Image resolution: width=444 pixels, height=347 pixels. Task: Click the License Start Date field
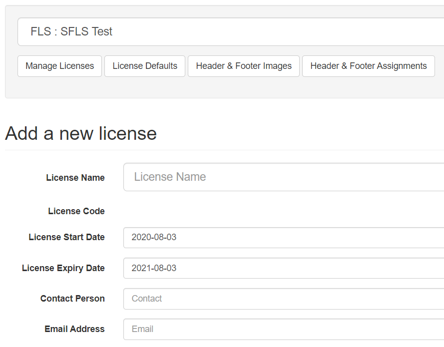(283, 238)
